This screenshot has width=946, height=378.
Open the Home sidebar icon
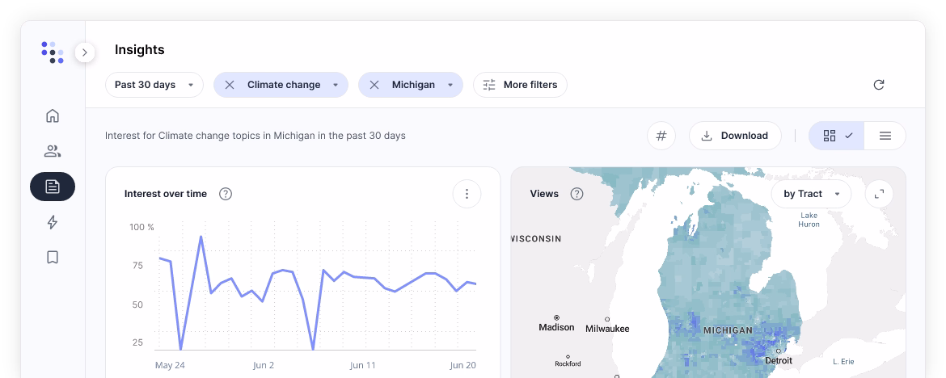53,115
